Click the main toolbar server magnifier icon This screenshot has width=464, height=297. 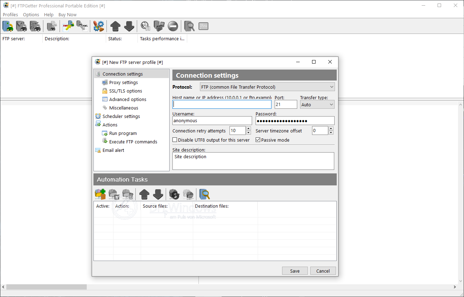[x=190, y=26]
